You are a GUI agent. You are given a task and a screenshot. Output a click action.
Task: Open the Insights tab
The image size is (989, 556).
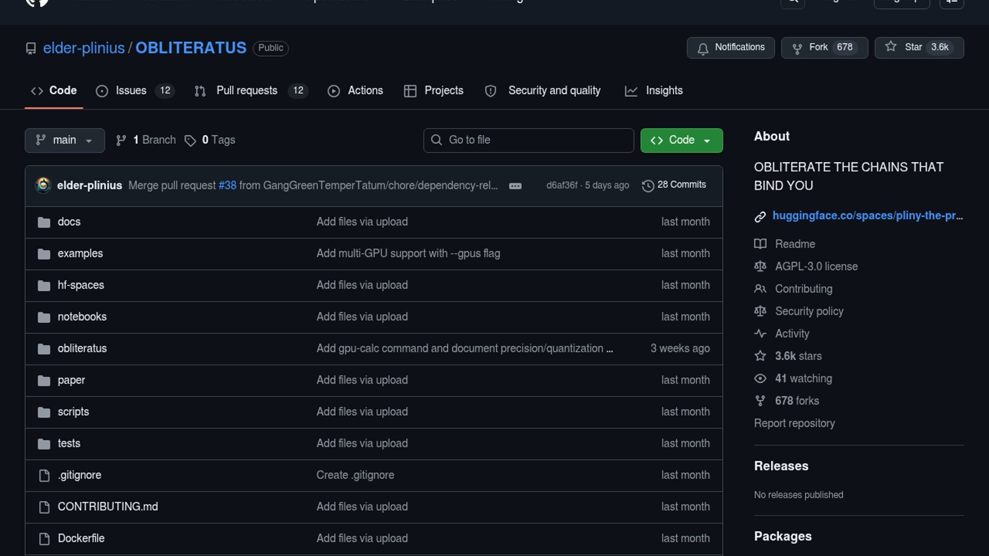click(x=663, y=91)
